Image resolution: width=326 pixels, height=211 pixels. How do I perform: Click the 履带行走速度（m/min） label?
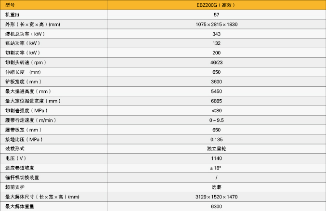point(30,120)
